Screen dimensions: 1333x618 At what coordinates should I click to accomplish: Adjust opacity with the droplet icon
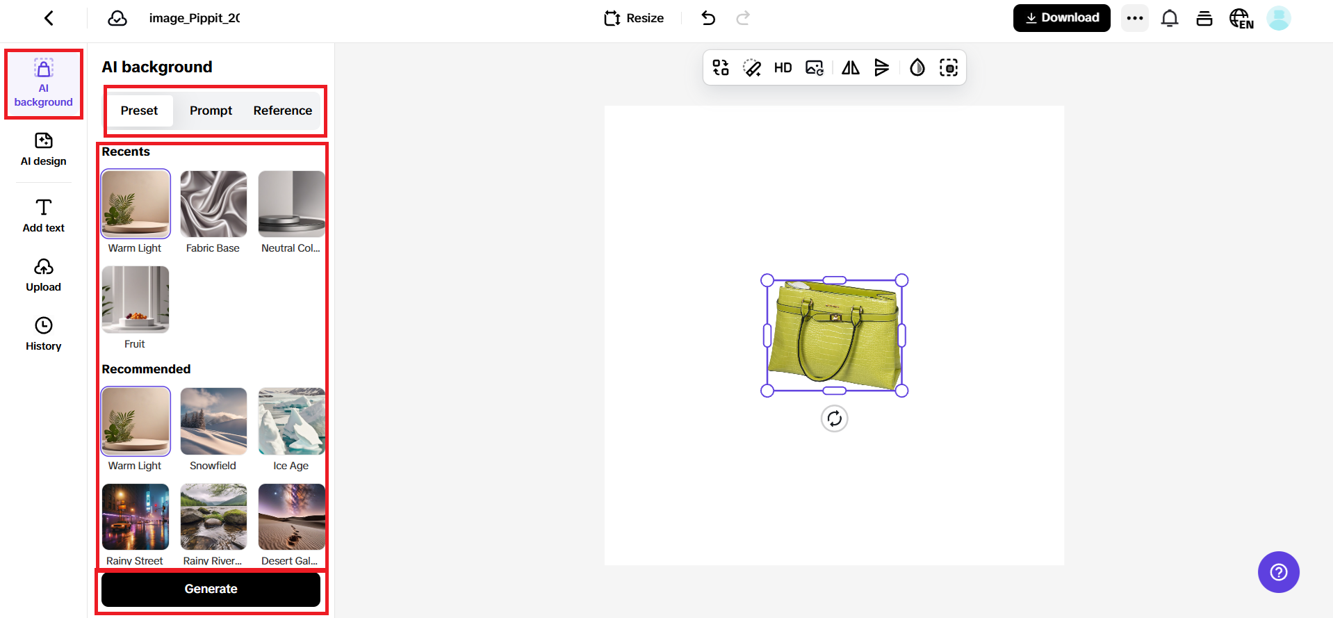click(x=917, y=67)
